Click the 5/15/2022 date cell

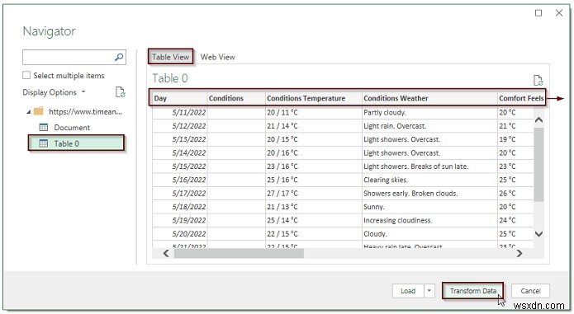click(x=180, y=166)
